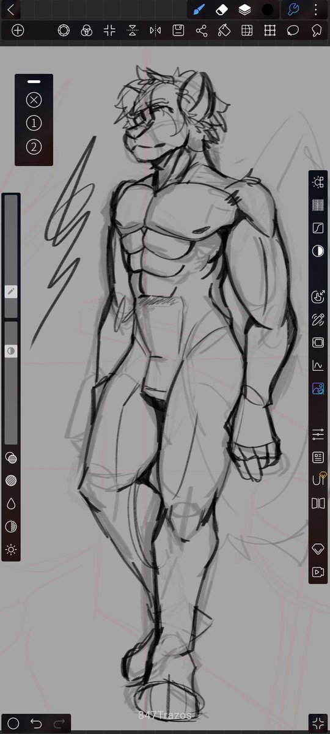This screenshot has height=734, width=330.
Task: Toggle the square grid icon
Action: click(x=270, y=31)
